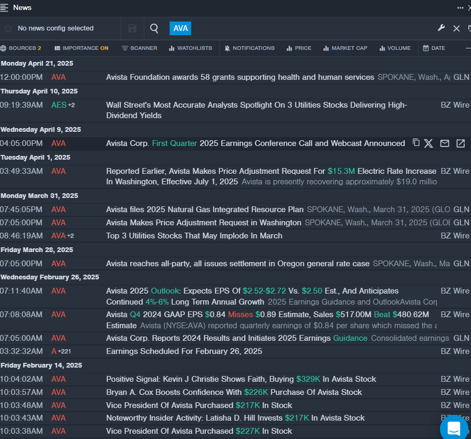Image resolution: width=471 pixels, height=439 pixels.
Task: Click the AES ticker symbol
Action: pos(59,105)
